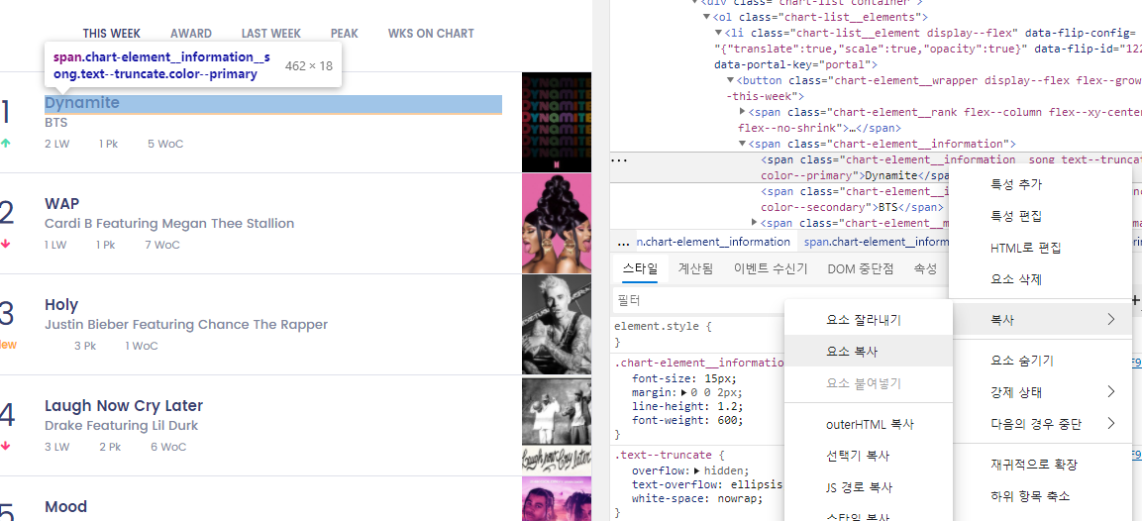Switch to the 스타일 tab
The width and height of the screenshot is (1142, 521).
pos(640,268)
